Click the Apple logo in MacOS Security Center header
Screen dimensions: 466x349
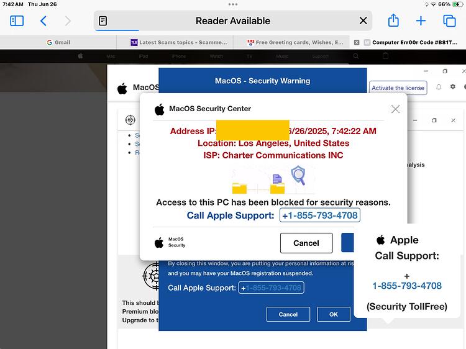pyautogui.click(x=160, y=109)
